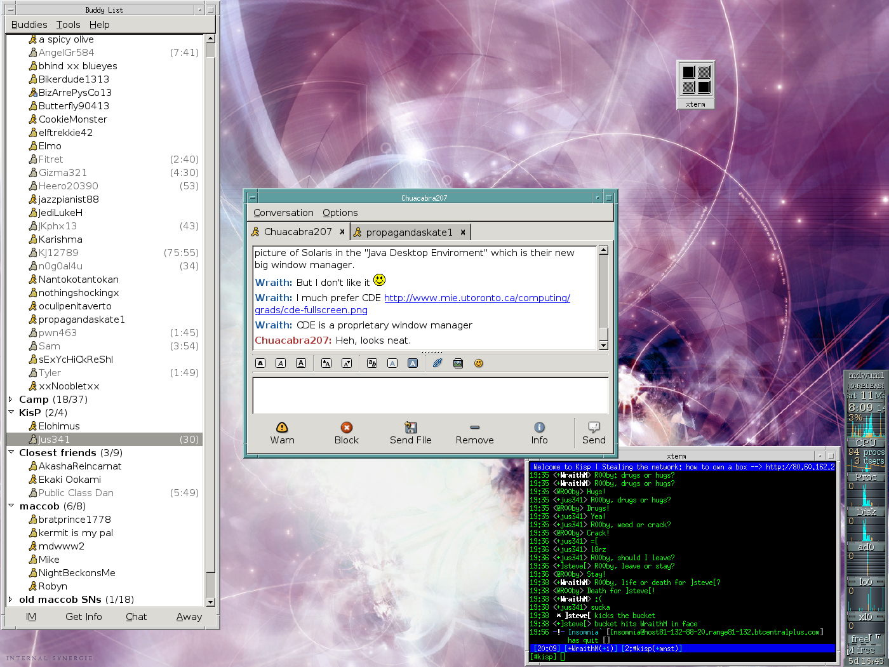
Task: Toggle underline text formatting
Action: (301, 363)
